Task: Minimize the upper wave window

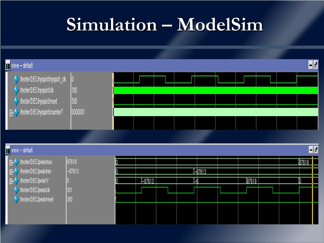Action: click(x=311, y=65)
